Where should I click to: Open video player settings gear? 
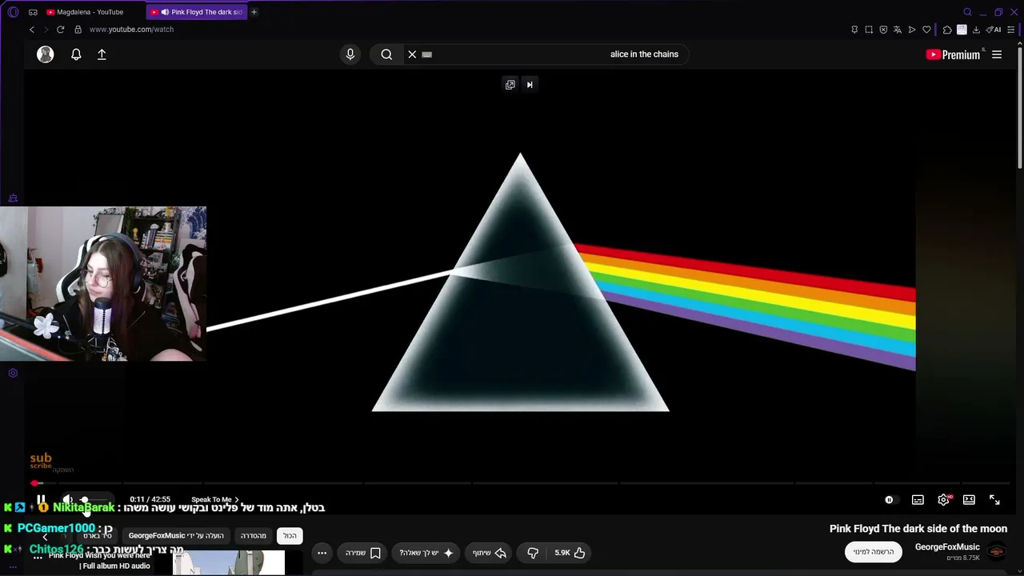(944, 500)
